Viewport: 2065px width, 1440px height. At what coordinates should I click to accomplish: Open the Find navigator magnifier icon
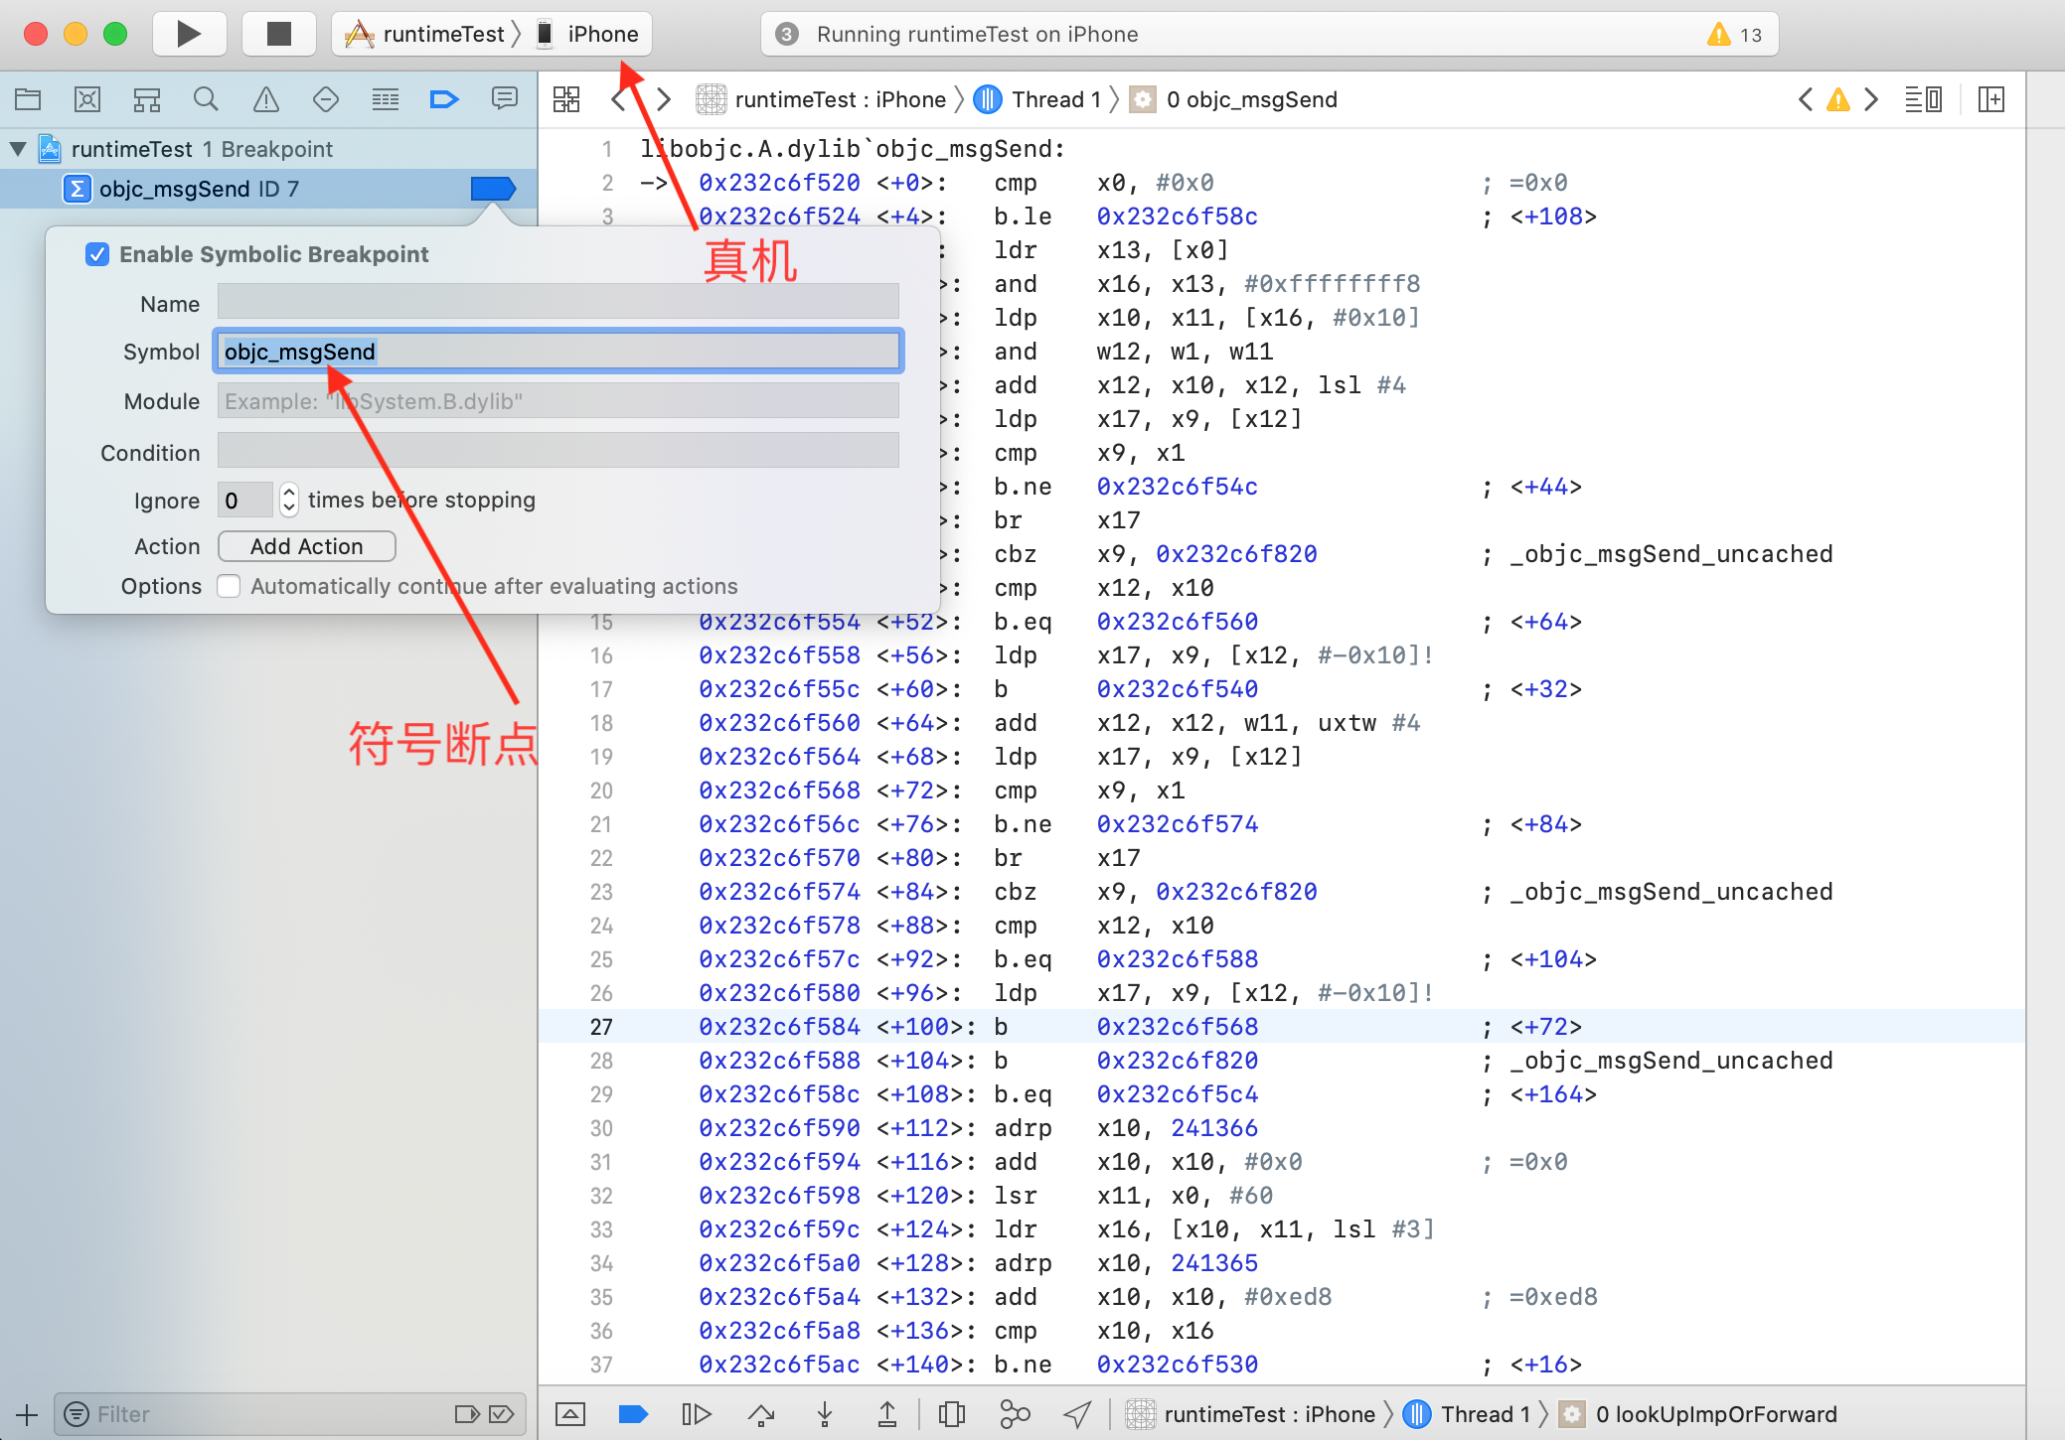[x=206, y=99]
